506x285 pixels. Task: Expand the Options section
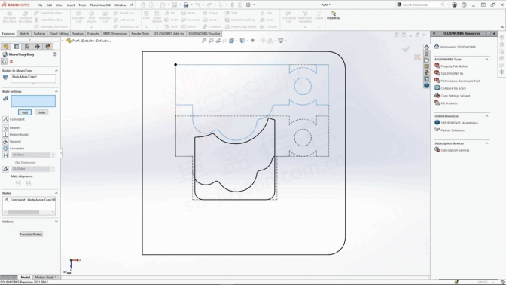56,222
